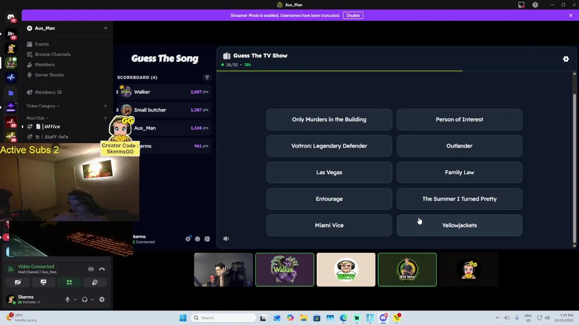This screenshot has width=579, height=325.
Task: Choose Only Murders in the Building answer
Action: coord(329,120)
